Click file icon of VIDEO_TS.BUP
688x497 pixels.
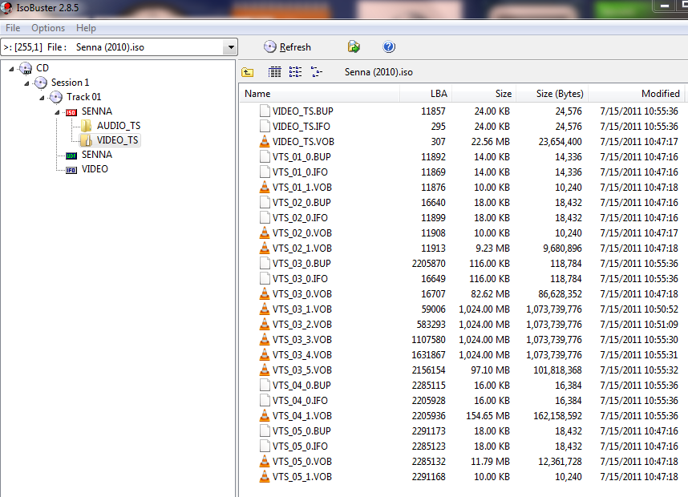(x=265, y=111)
